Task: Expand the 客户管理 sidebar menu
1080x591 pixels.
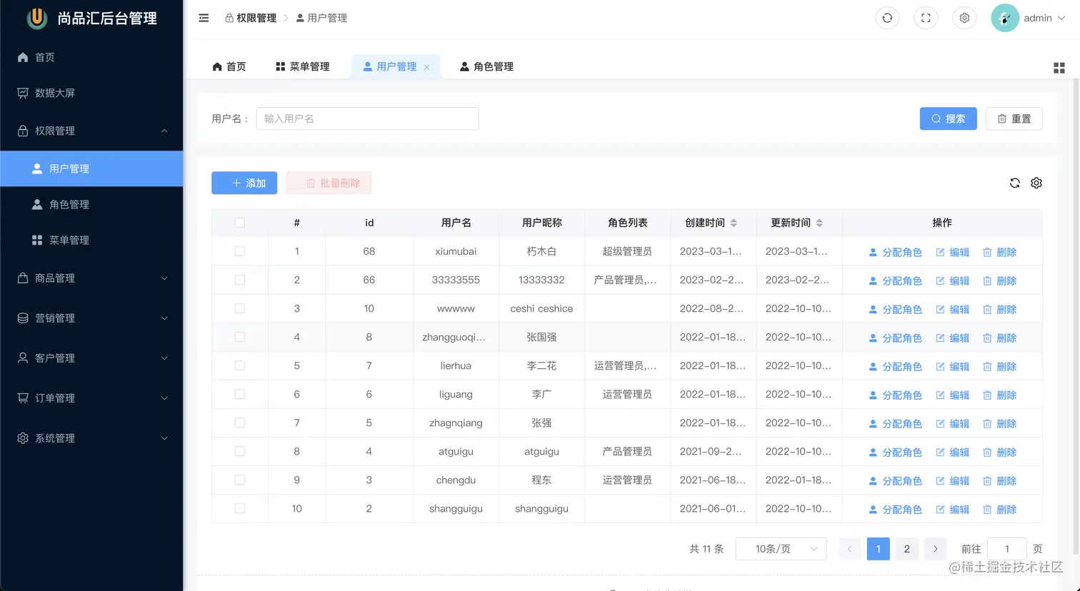Action: pyautogui.click(x=91, y=358)
